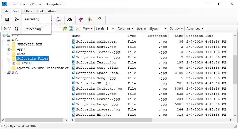This screenshot has height=129, width=238.
Task: Click the Extension column header
Action: point(155,36)
